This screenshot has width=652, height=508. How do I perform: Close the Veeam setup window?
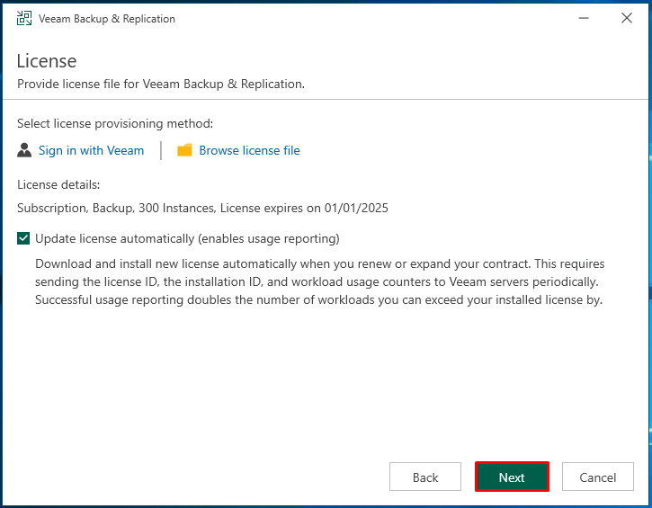(x=627, y=18)
